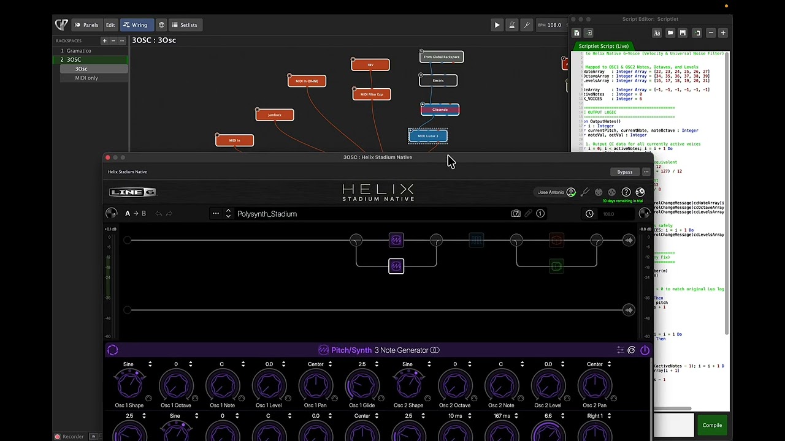Select the Glissendo plugin block

point(440,110)
